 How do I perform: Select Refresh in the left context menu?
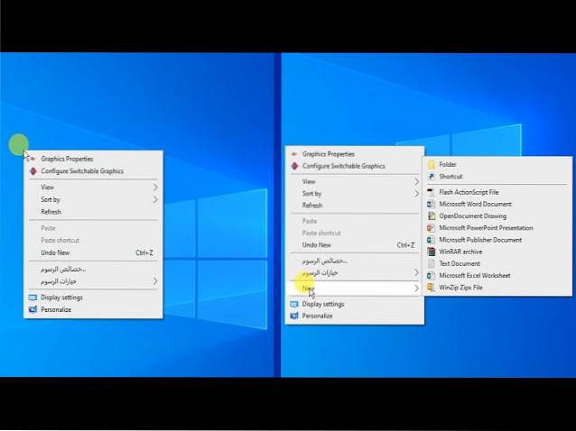pyautogui.click(x=51, y=212)
